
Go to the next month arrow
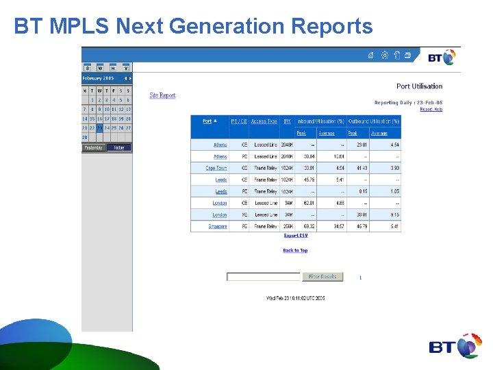pos(130,78)
